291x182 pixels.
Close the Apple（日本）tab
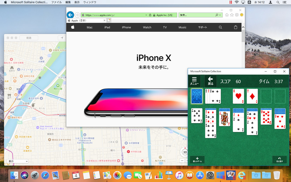pos(104,20)
